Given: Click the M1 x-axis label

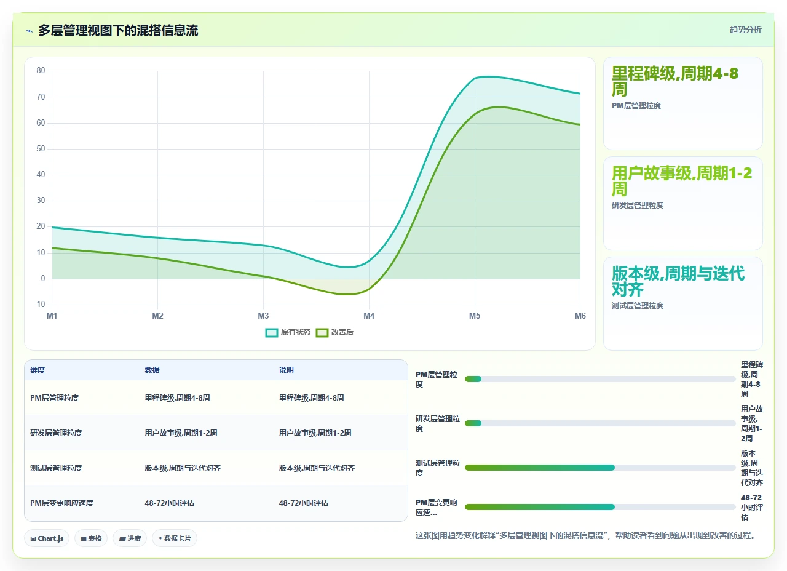Looking at the screenshot, I should pos(52,316).
